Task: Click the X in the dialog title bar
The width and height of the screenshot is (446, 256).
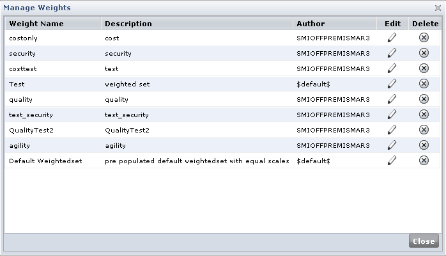Action: click(x=436, y=8)
